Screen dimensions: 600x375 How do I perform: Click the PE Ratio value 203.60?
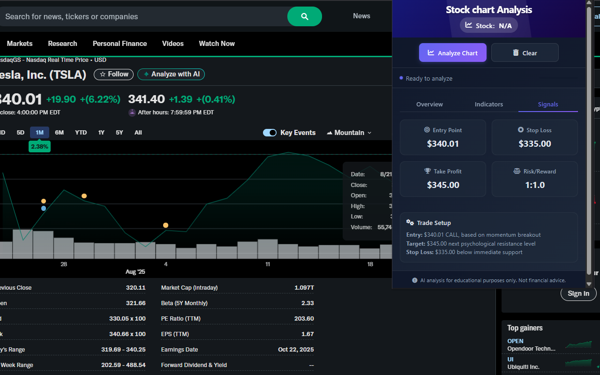tap(303, 319)
